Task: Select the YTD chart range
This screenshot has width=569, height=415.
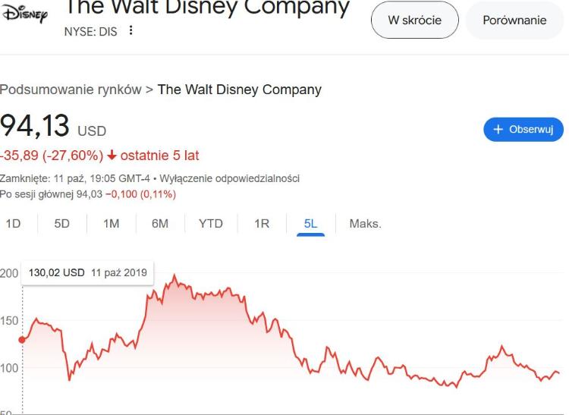Action: (210, 224)
